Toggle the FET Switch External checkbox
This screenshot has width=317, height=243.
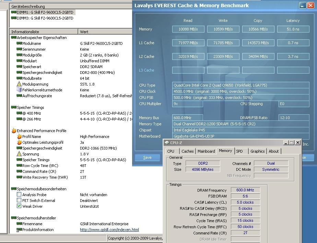(19, 200)
